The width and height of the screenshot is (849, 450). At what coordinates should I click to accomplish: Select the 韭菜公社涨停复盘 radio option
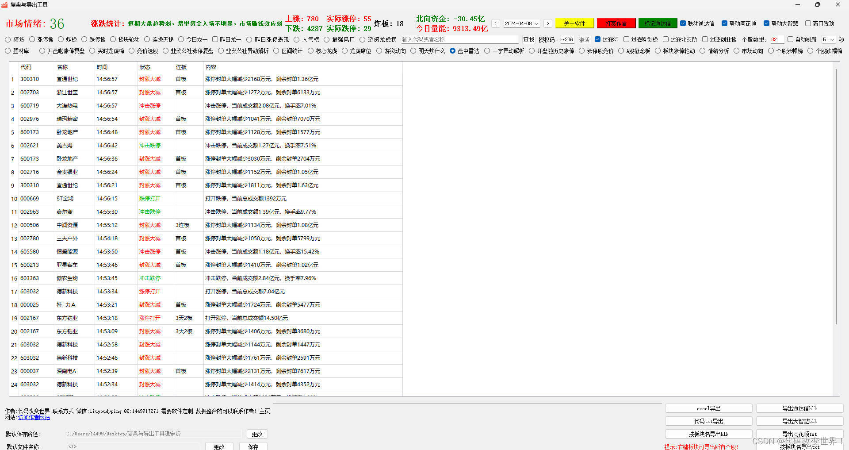coord(165,51)
